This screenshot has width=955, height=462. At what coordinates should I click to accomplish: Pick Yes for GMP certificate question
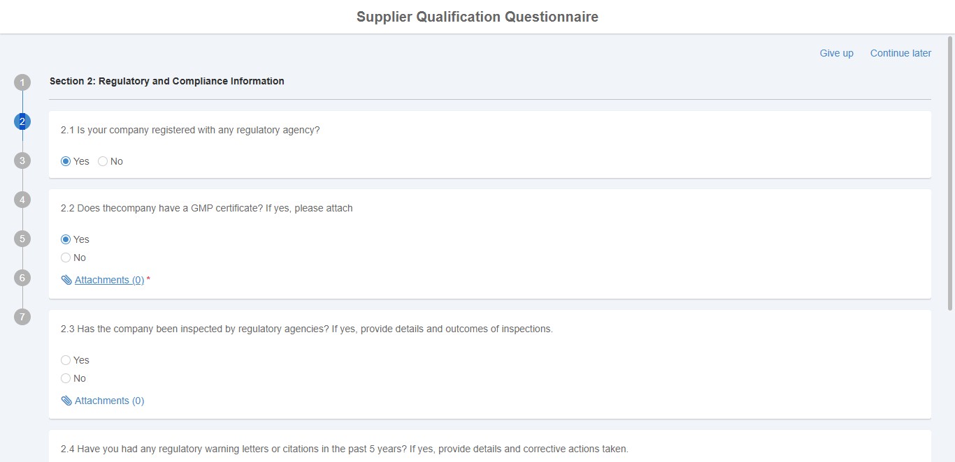coord(66,239)
